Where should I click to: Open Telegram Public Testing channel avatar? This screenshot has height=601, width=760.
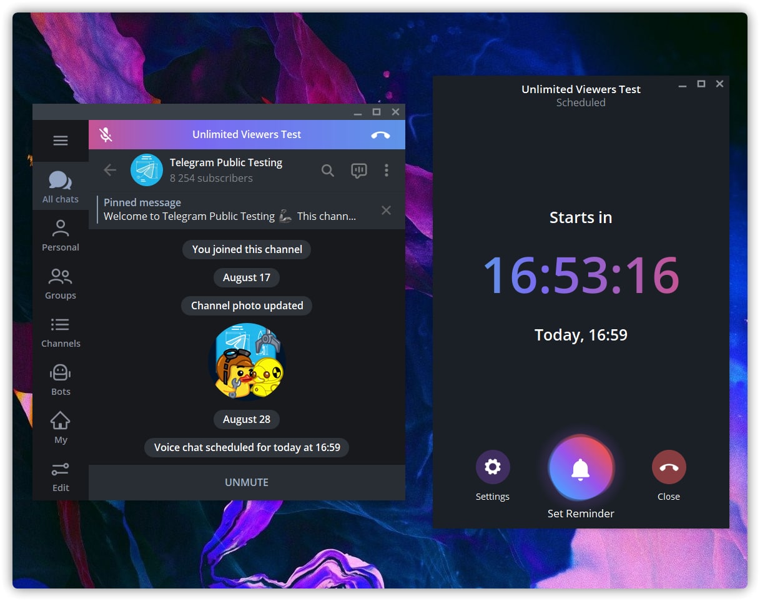147,170
